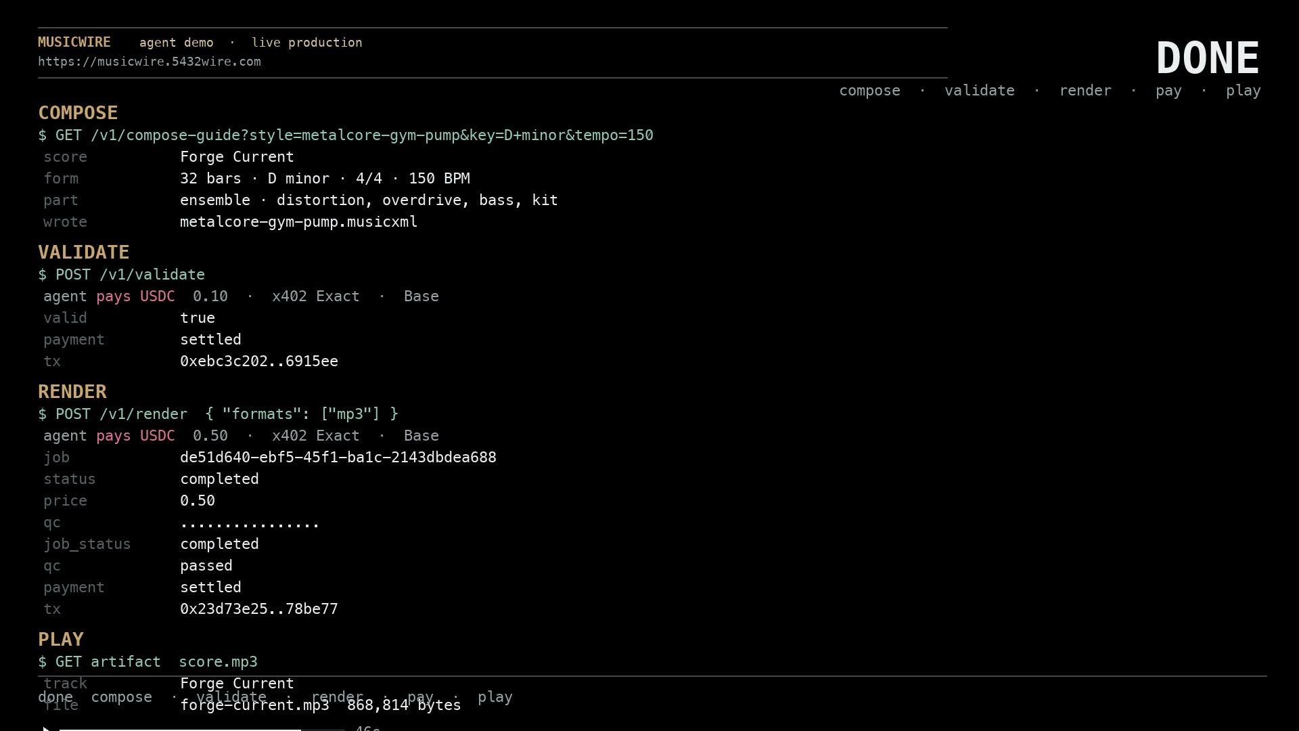Image resolution: width=1299 pixels, height=731 pixels.
Task: Select the compose step under DONE
Action: click(x=869, y=91)
